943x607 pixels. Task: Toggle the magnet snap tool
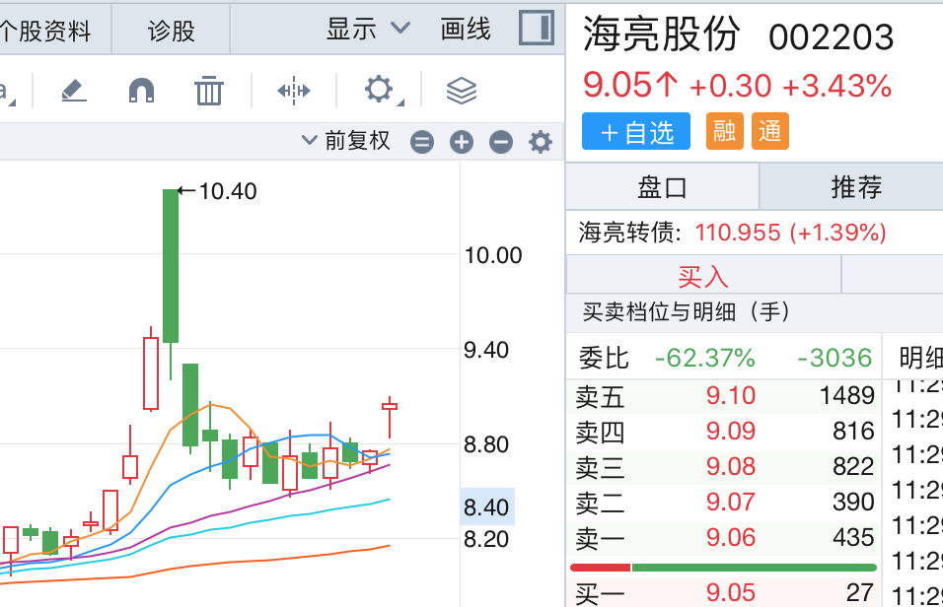pyautogui.click(x=141, y=91)
